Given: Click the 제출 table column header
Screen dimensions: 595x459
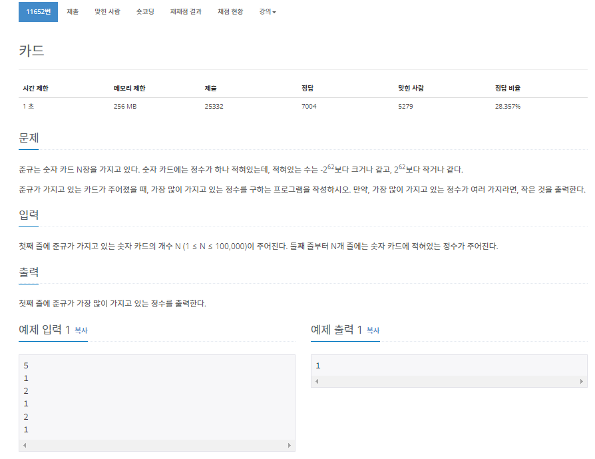Looking at the screenshot, I should [210, 88].
